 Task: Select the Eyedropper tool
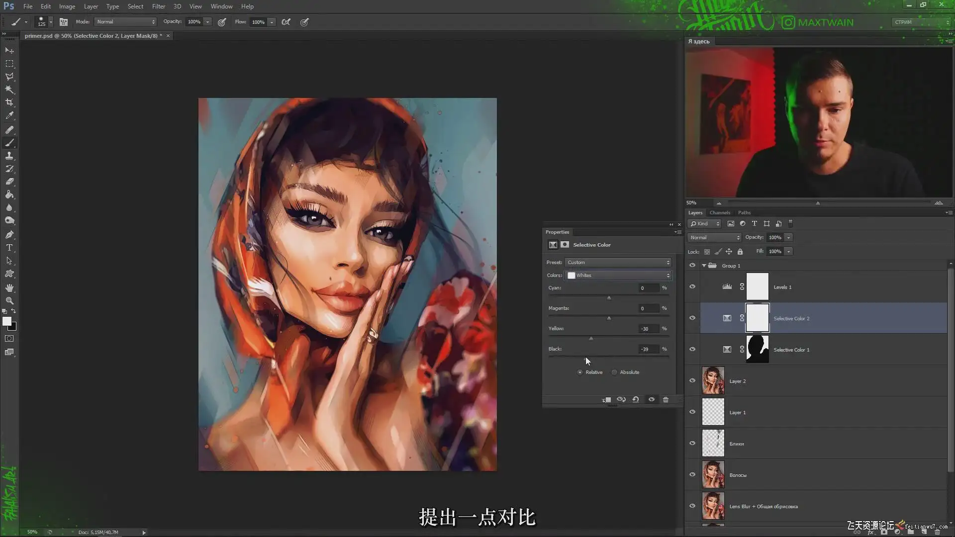point(9,115)
